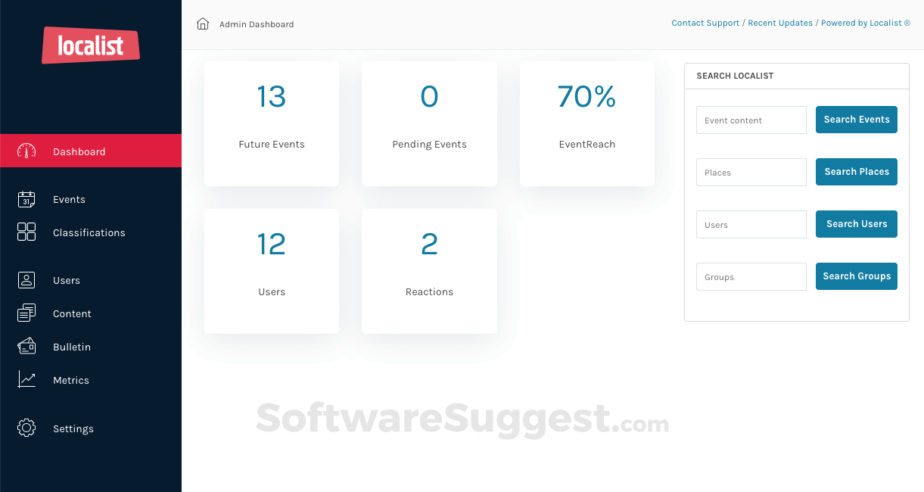The width and height of the screenshot is (924, 492).
Task: Select the Future Events stat card
Action: pos(271,123)
